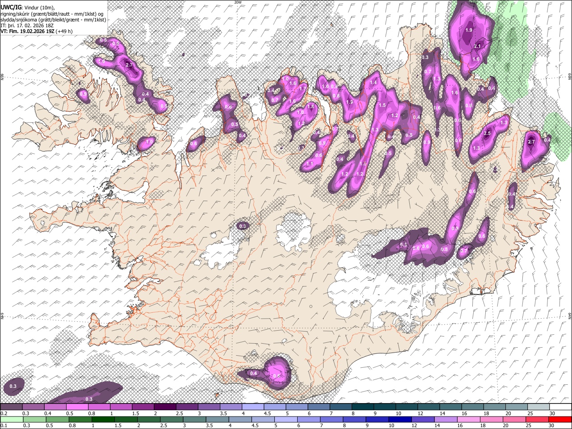Image resolution: width=572 pixels, height=429 pixels.
Task: Pick the light lavender swatch between 4 and 4.5 on the upper scale
Action: coord(253,407)
